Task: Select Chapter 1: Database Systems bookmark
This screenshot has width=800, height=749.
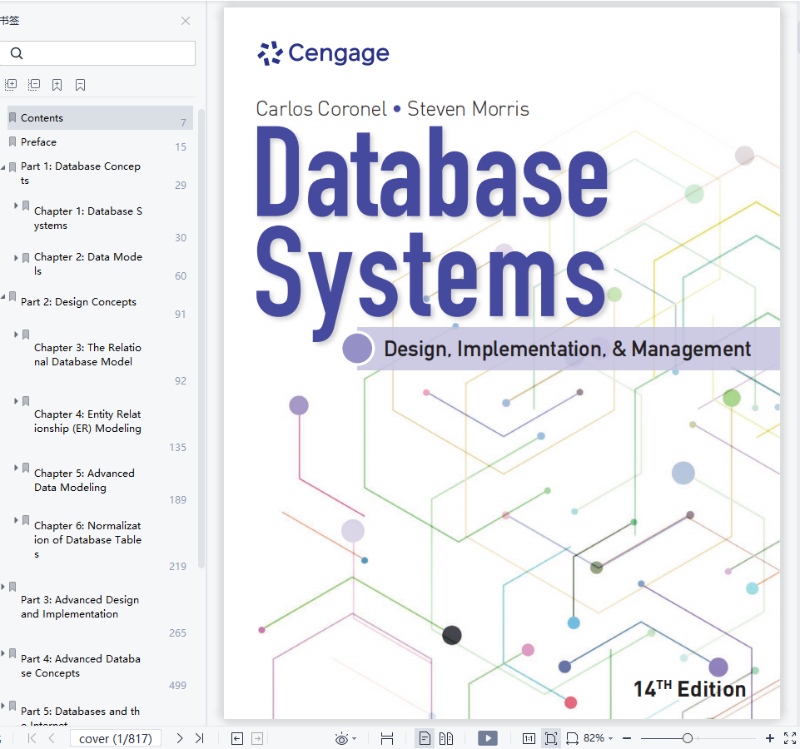Action: pyautogui.click(x=88, y=218)
